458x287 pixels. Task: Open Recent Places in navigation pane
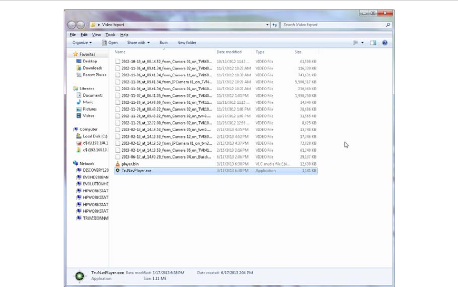pos(94,75)
